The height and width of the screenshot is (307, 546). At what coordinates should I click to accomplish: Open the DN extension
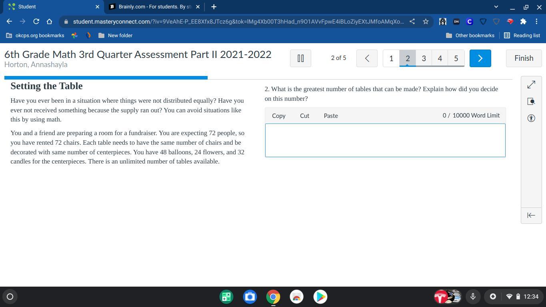(456, 22)
